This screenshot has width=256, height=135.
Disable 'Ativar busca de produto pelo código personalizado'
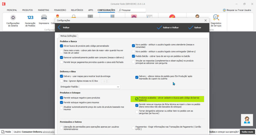pos(62,46)
